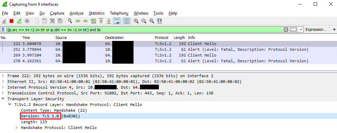Expand the Ethernet II tree node
Screen dimensions: 337x133
point(3,82)
